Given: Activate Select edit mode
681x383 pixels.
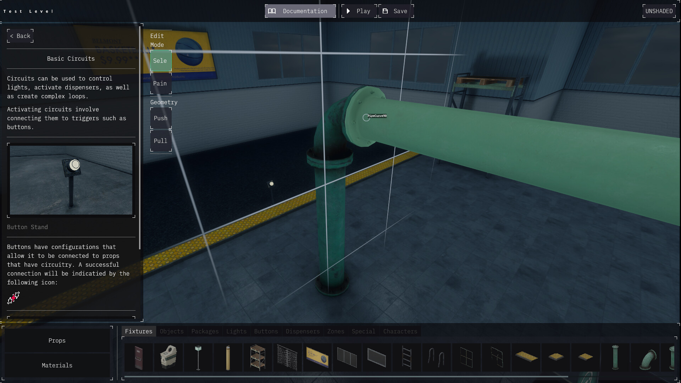Looking at the screenshot, I should point(161,61).
